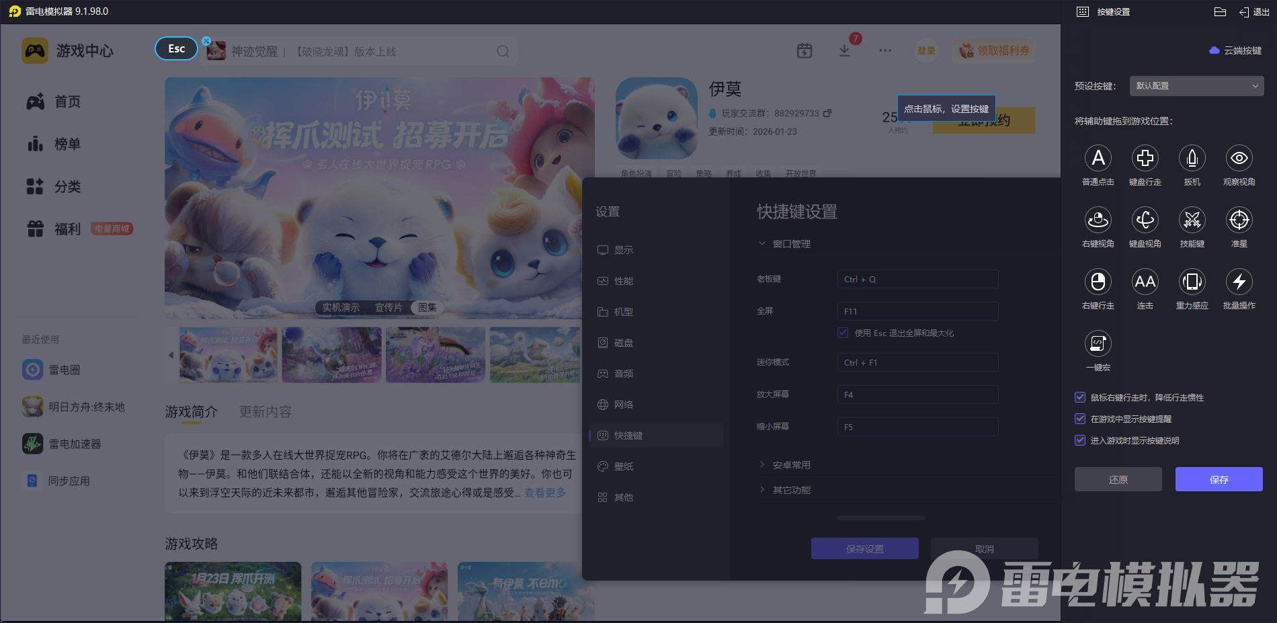Image resolution: width=1277 pixels, height=623 pixels.
Task: Select the 准星 crosshair icon
Action: tap(1239, 220)
